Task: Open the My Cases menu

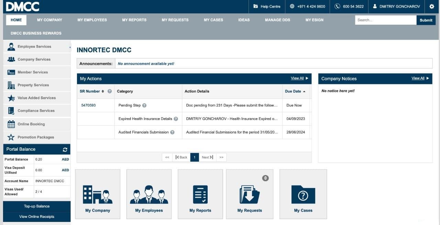Action: point(213,20)
